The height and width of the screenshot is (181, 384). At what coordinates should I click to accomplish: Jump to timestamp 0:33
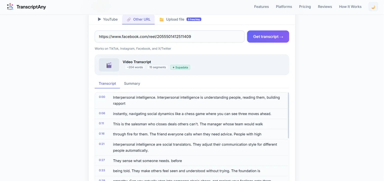[102, 170]
